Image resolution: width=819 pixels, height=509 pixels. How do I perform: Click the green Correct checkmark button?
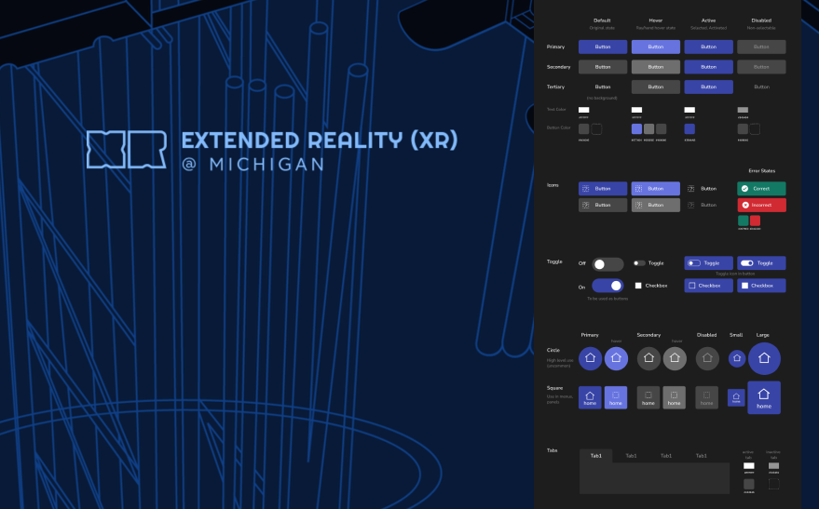[x=761, y=188]
